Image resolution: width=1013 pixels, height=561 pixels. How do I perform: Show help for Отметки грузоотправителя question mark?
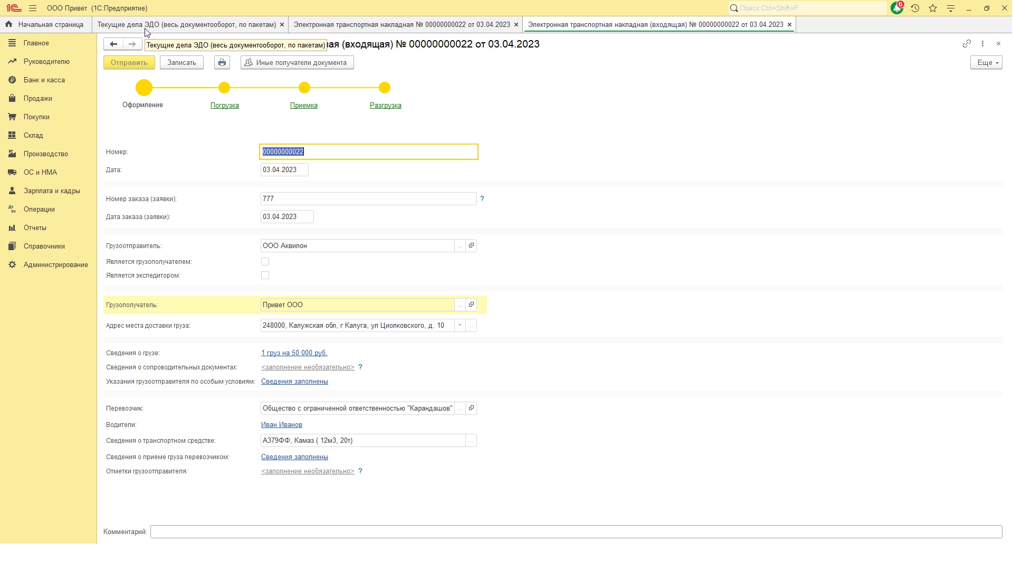click(x=360, y=471)
